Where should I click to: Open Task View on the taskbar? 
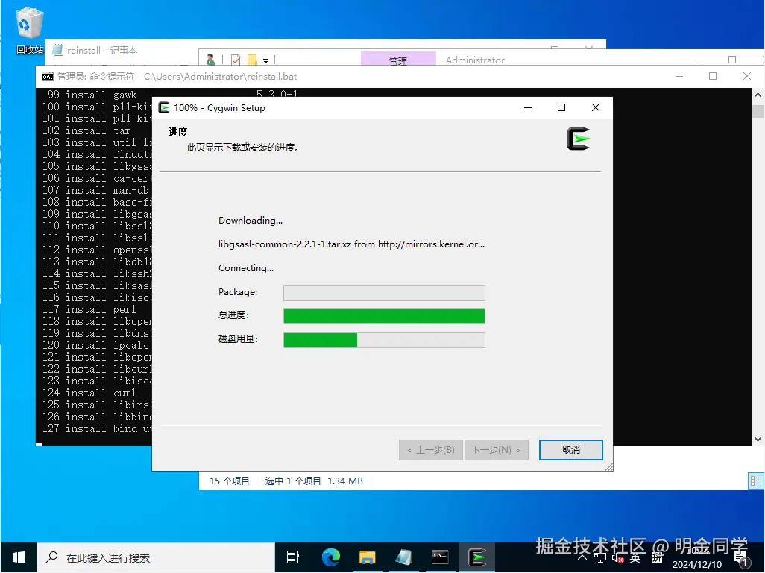293,557
